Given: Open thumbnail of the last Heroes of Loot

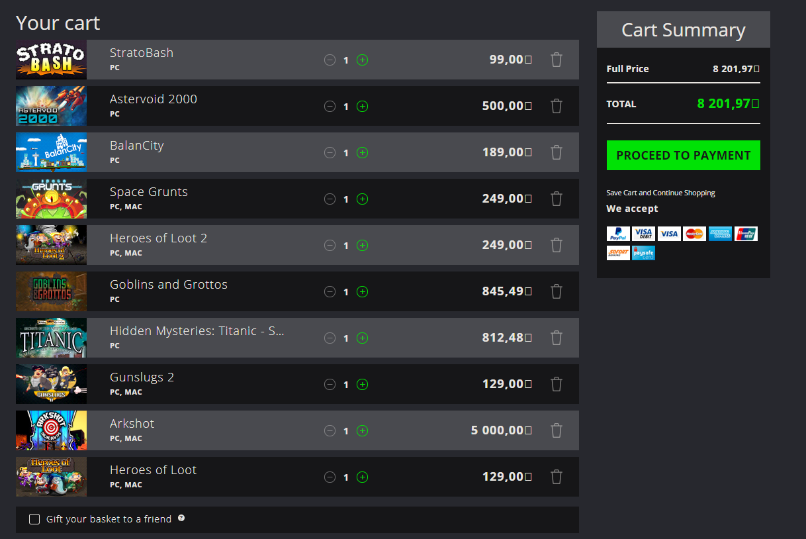Looking at the screenshot, I should (51, 477).
